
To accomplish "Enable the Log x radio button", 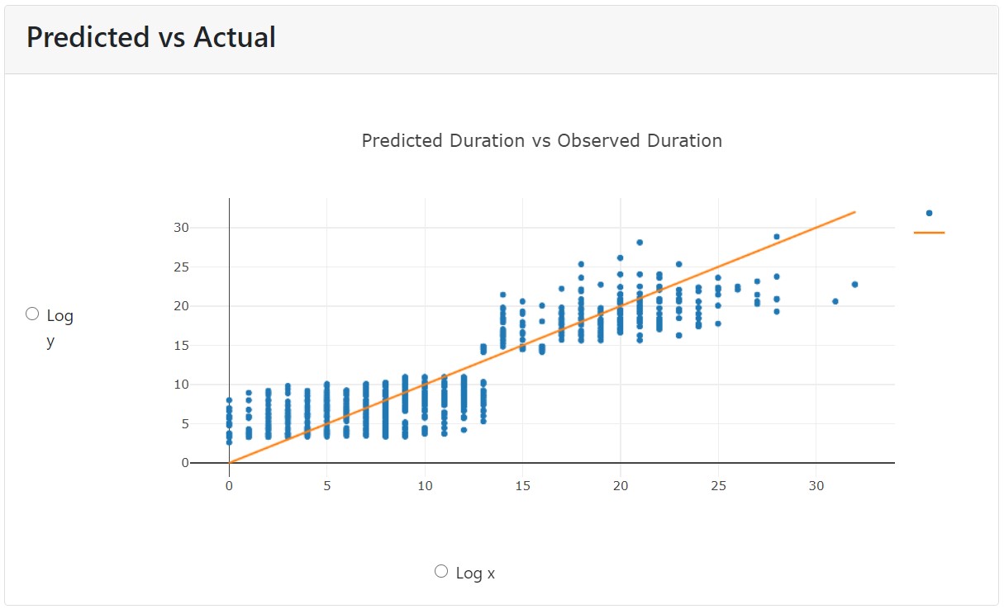I will click(440, 570).
